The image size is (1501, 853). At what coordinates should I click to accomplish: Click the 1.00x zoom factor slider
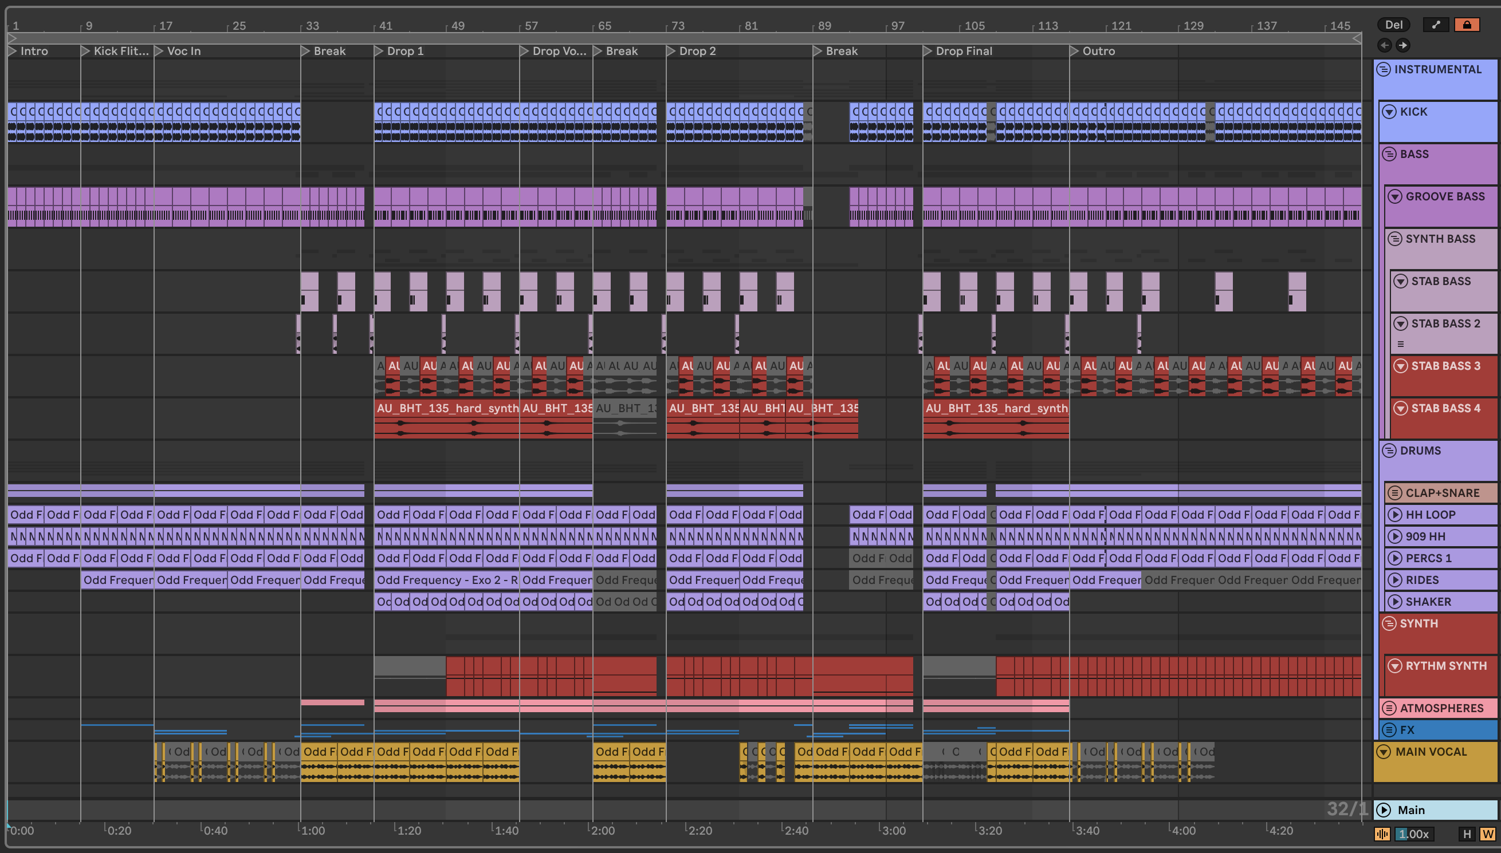point(1413,834)
